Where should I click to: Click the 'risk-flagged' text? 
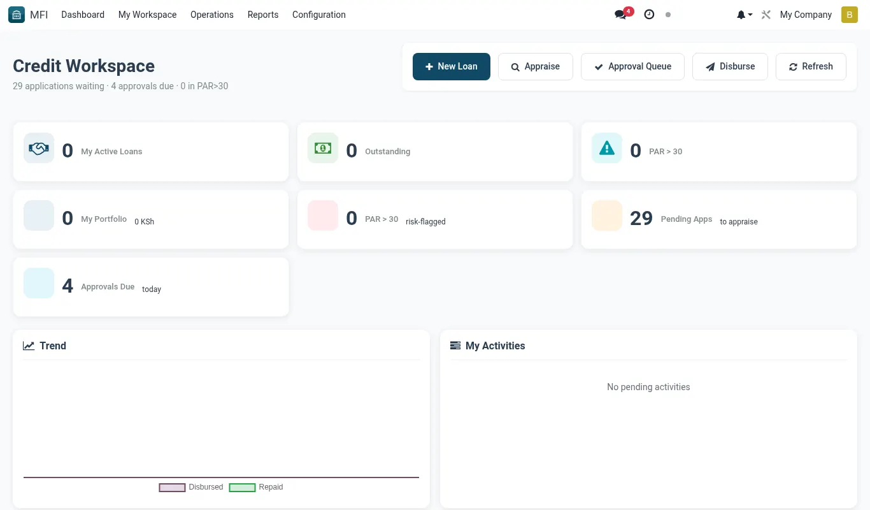pyautogui.click(x=425, y=222)
